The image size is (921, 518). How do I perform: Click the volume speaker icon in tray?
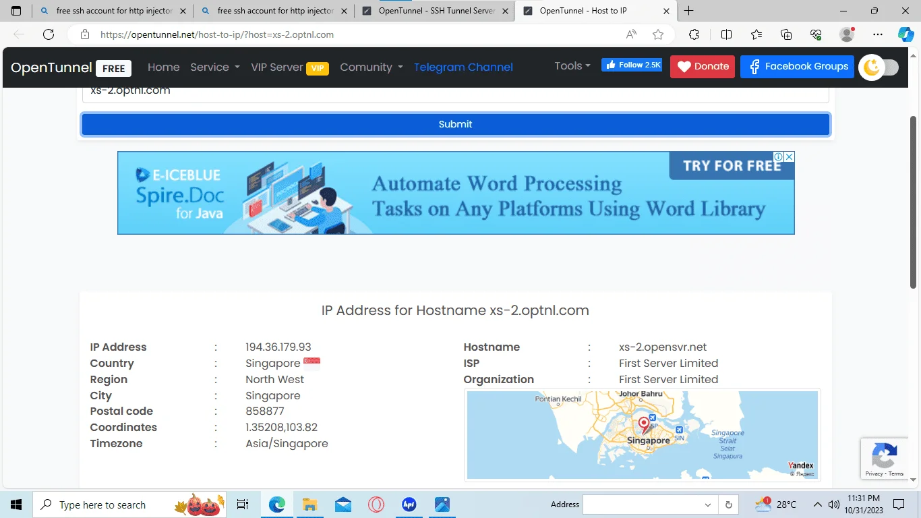834,505
